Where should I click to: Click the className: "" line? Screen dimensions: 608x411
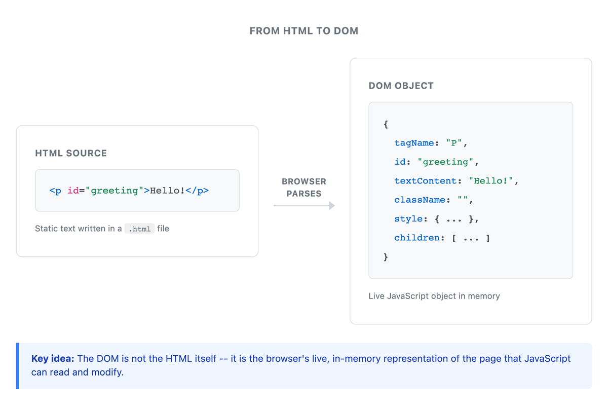tap(434, 200)
